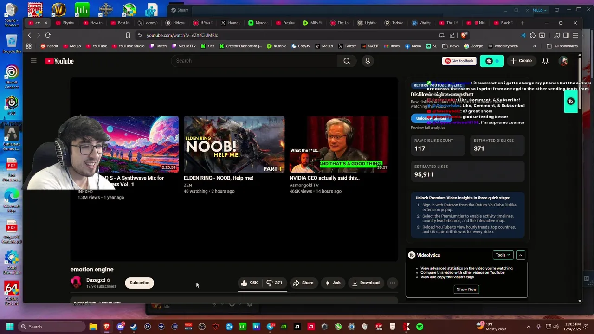Click the address bar URL

click(x=182, y=35)
